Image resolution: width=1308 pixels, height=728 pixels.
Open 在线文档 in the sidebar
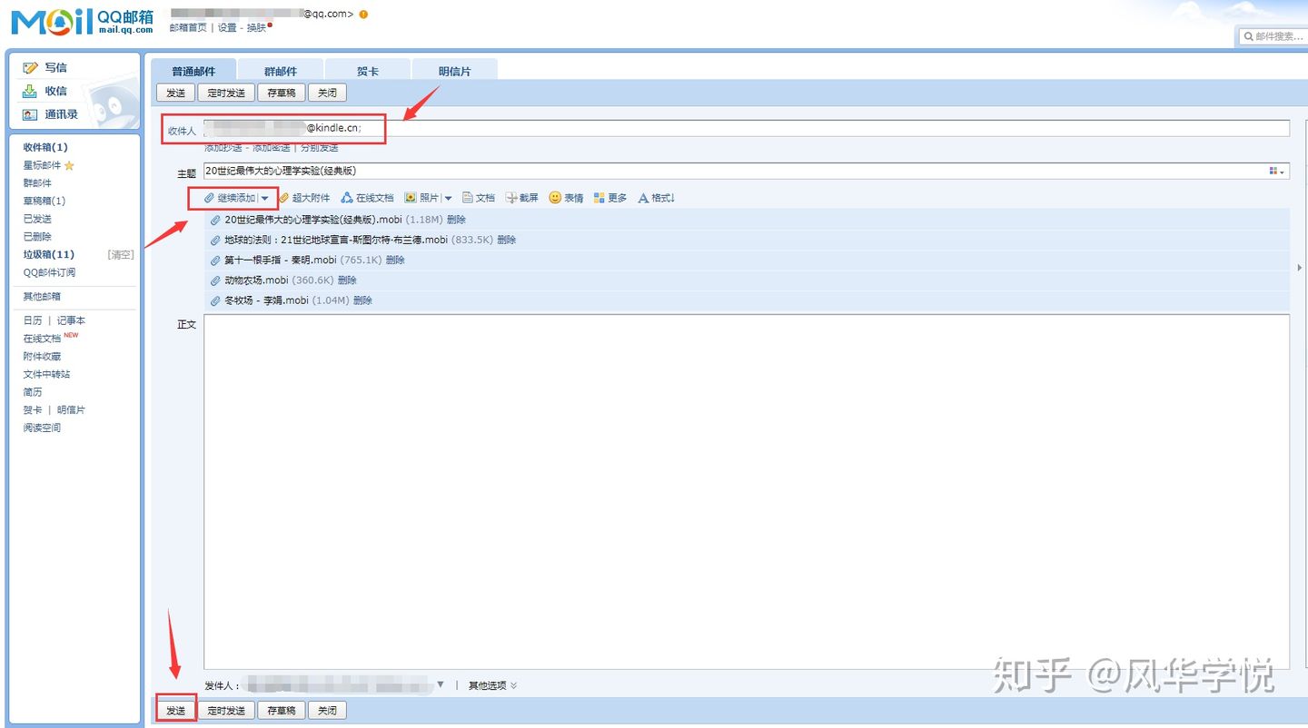(x=42, y=339)
